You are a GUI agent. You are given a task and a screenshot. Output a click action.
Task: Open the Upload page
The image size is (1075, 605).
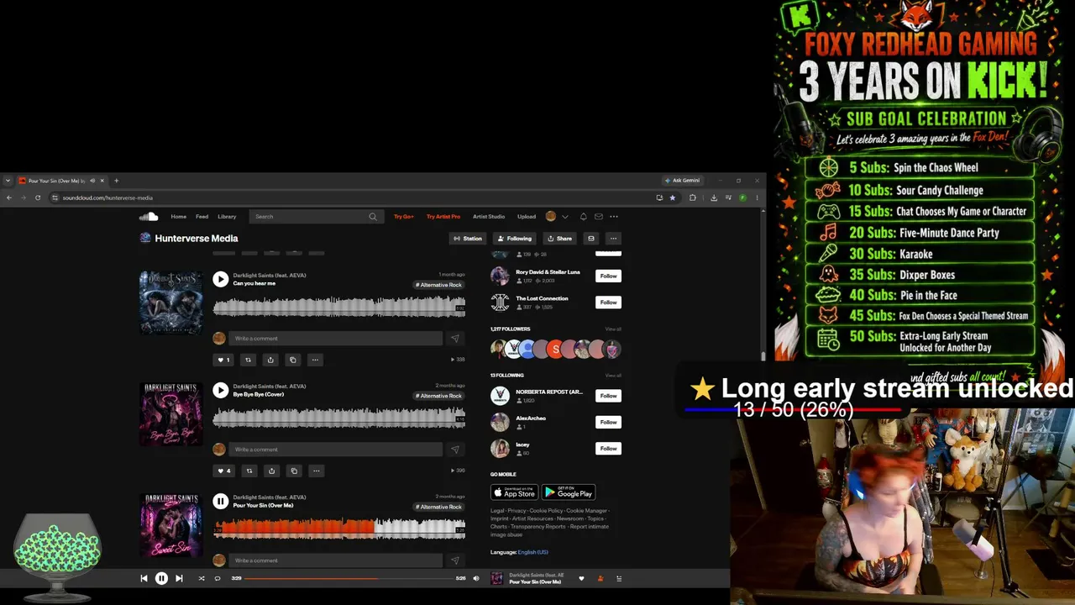tap(527, 217)
